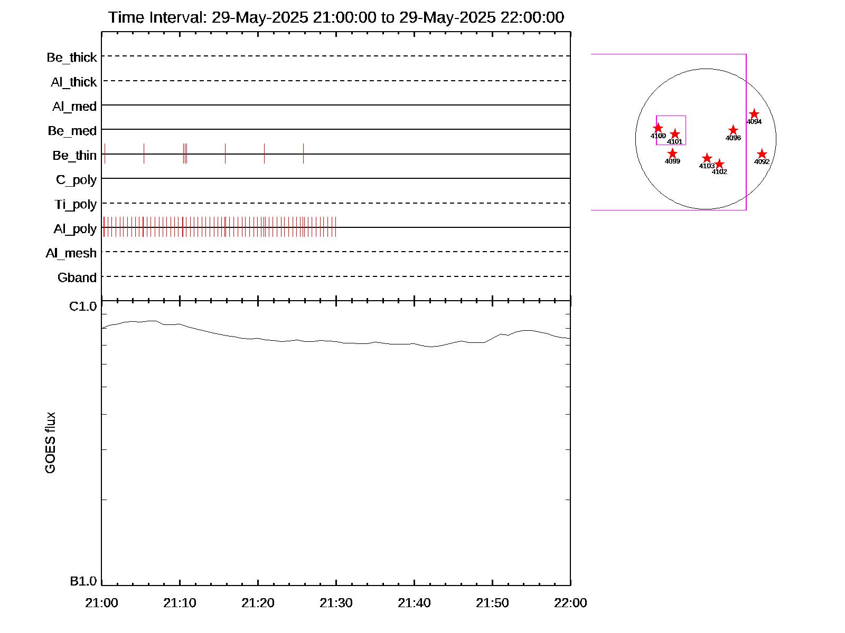Click the star for region 4094
Viewport: 845px width, 633px height.
pos(754,114)
